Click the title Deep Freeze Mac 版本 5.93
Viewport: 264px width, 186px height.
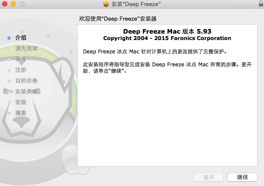pos(167,31)
